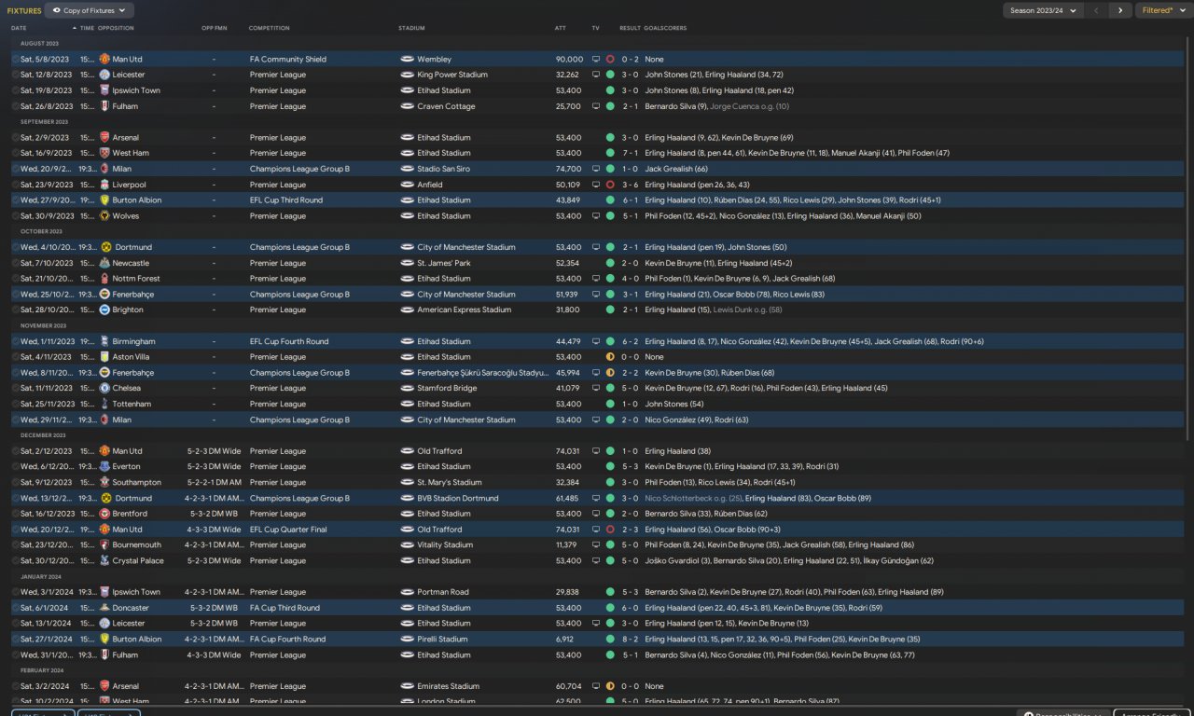Click the goalscorer Jack Grealish (66)

tap(675, 169)
